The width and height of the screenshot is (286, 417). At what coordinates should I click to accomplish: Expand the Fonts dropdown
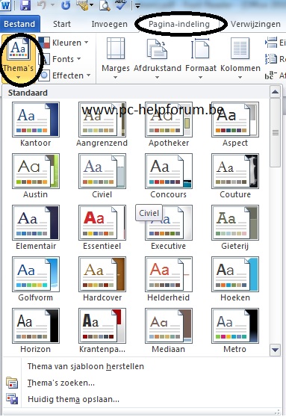coord(60,59)
